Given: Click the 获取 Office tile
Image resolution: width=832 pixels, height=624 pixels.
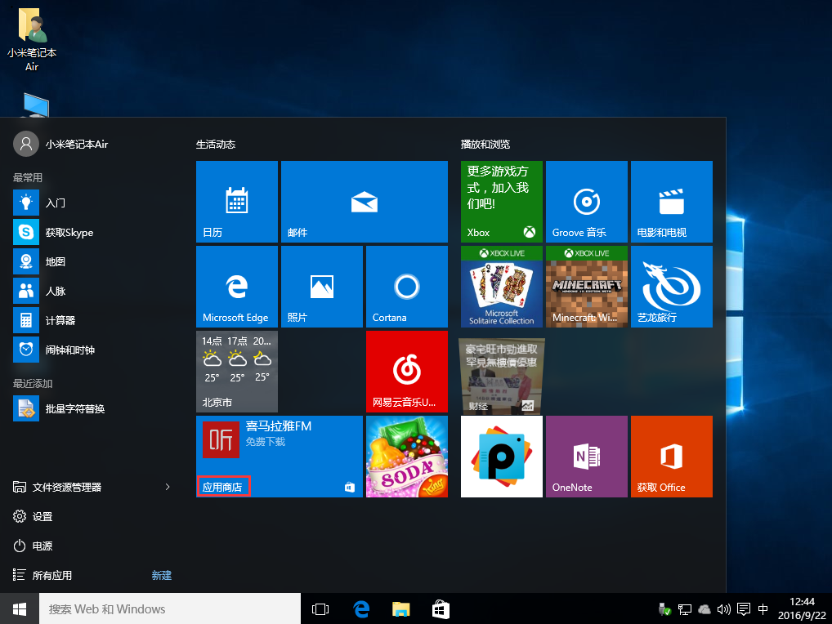Looking at the screenshot, I should point(671,457).
